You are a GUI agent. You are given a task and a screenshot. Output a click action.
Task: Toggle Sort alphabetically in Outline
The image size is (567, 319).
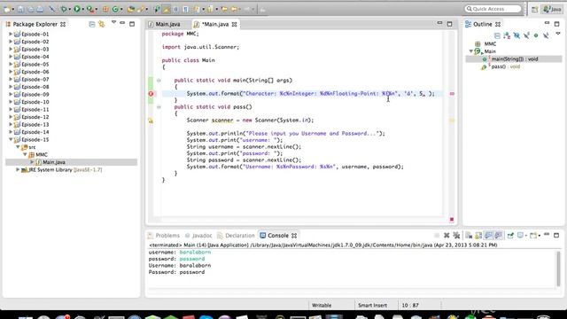tap(507, 35)
